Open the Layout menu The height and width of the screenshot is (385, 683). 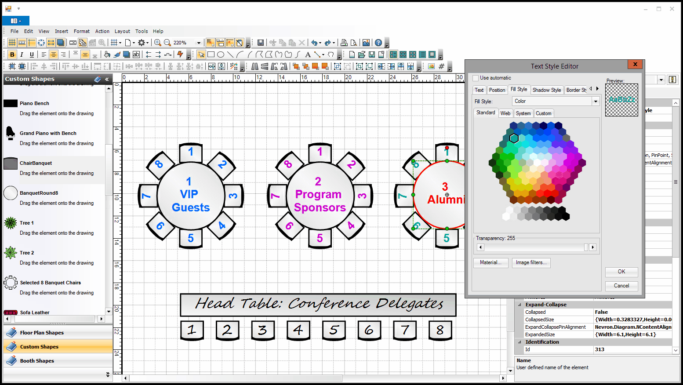pos(122,31)
